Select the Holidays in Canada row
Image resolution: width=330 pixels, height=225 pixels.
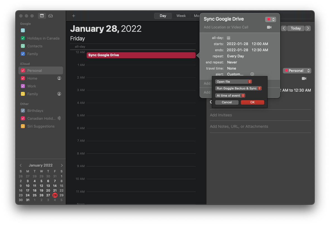click(x=41, y=38)
